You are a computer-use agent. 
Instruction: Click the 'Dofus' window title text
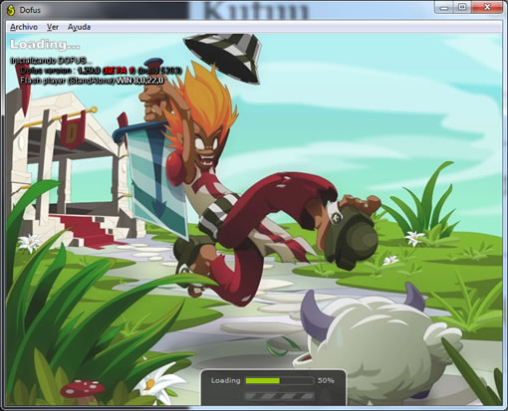[x=30, y=10]
